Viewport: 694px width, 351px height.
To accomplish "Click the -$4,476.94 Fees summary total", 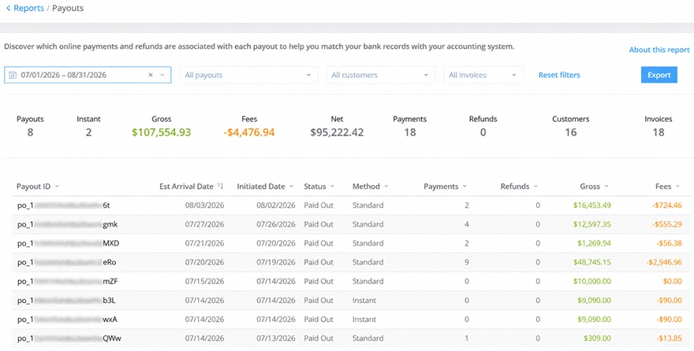I will click(x=250, y=132).
